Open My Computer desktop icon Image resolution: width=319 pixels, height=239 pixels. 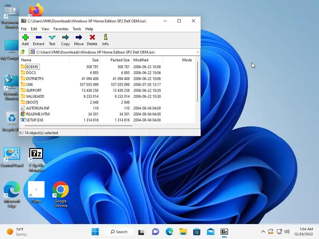click(10, 50)
